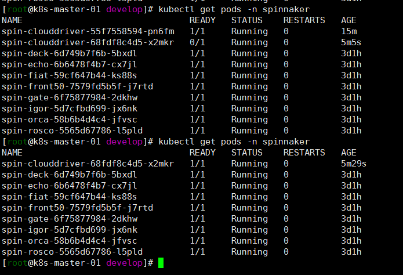The width and height of the screenshot is (403, 275).
Task: Select the 5m29s age value
Action: pos(353,164)
